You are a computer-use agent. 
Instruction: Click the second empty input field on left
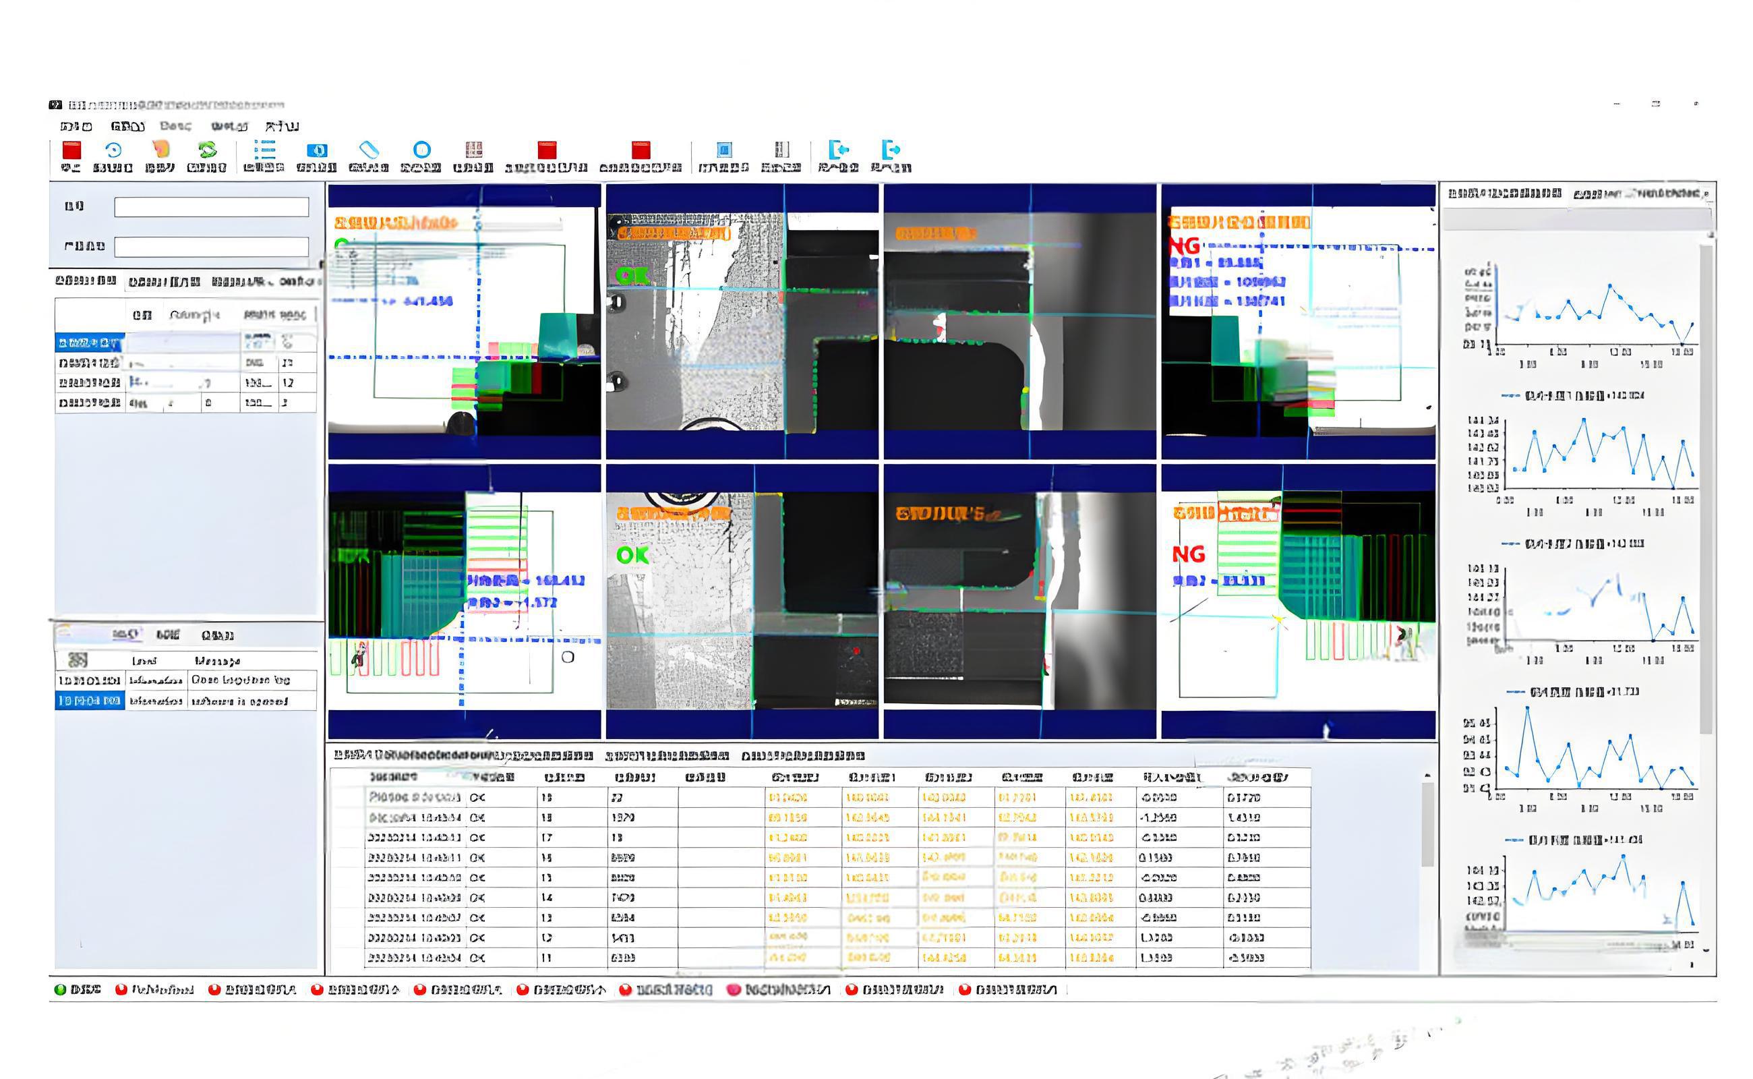[211, 247]
